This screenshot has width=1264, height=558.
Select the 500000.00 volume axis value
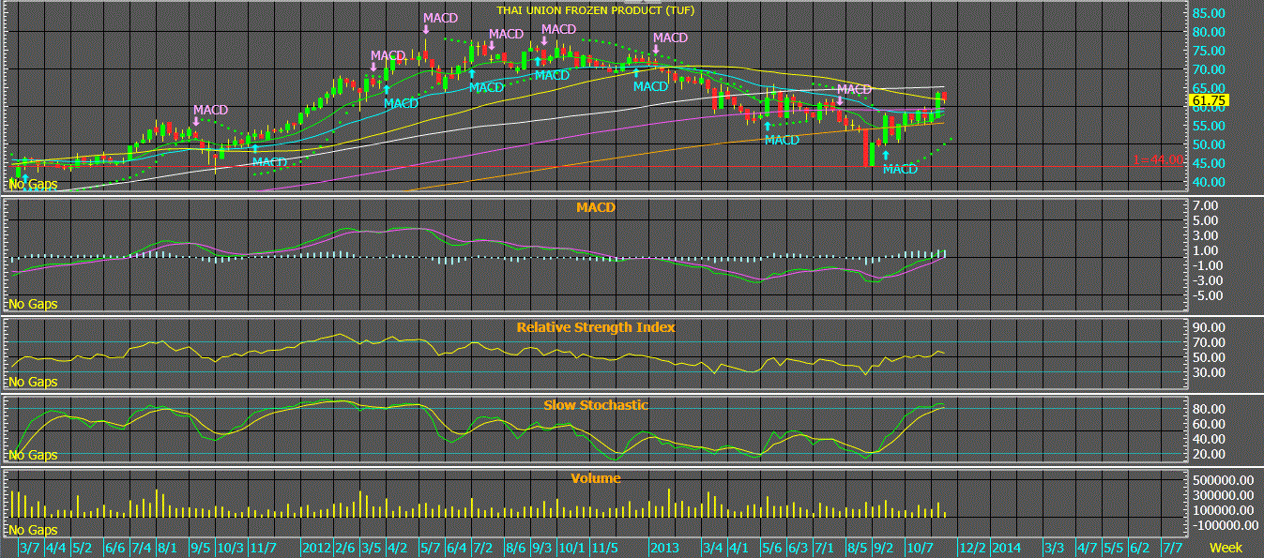(x=1224, y=480)
